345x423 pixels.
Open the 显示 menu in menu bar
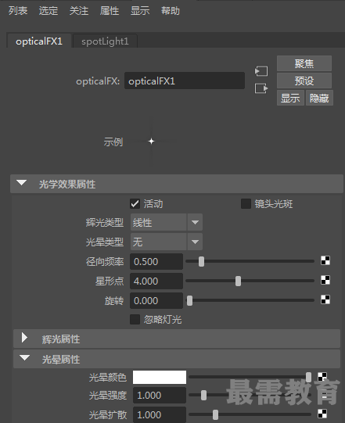pos(140,11)
